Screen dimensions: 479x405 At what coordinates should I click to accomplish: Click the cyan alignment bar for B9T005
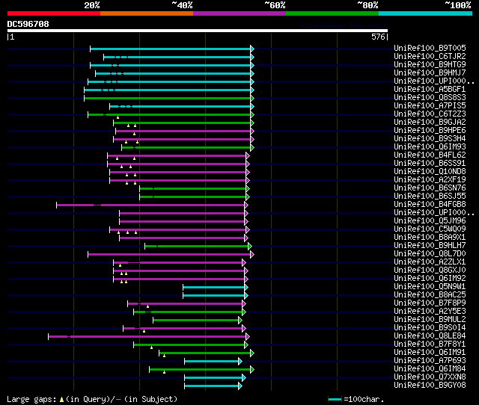click(172, 49)
